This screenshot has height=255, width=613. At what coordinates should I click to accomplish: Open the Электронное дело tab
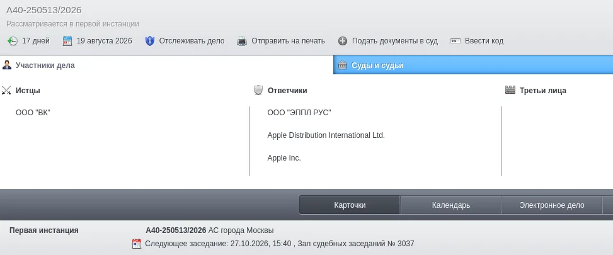[552, 205]
